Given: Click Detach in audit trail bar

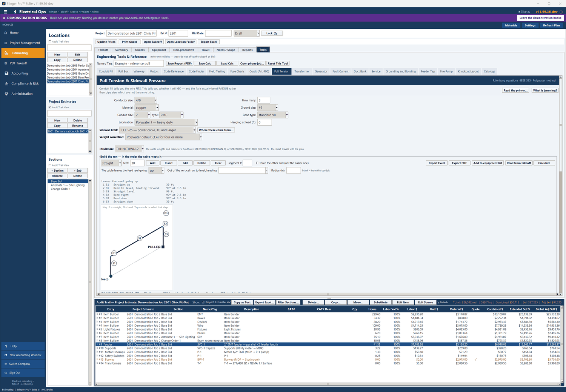Looking at the screenshot, I should tap(442, 302).
